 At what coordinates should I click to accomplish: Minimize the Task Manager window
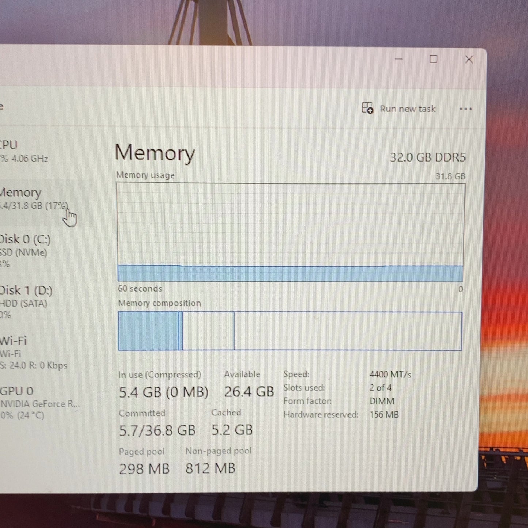point(399,59)
